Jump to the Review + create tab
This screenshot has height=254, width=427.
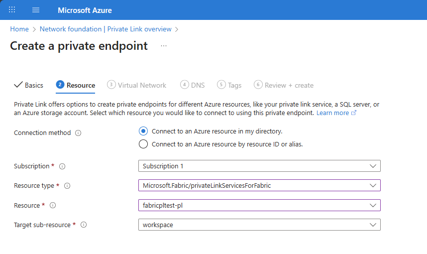[x=284, y=85]
